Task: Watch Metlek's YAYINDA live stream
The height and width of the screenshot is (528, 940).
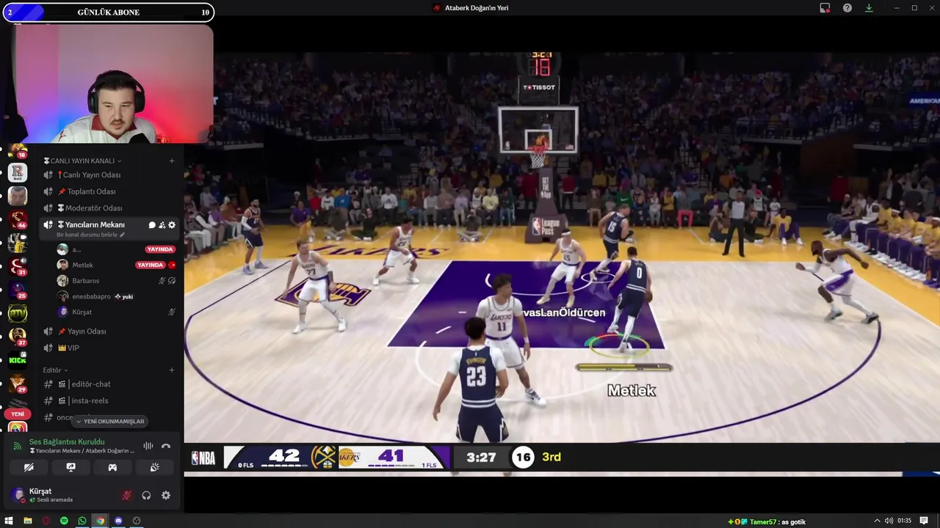Action: (151, 265)
